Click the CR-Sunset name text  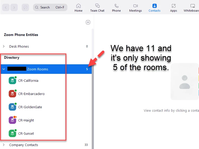(x=26, y=133)
